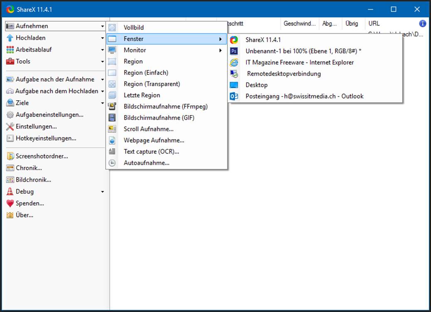This screenshot has width=431, height=312.
Task: Click the Hotkeyeinstellungen key icon
Action: tap(10, 138)
